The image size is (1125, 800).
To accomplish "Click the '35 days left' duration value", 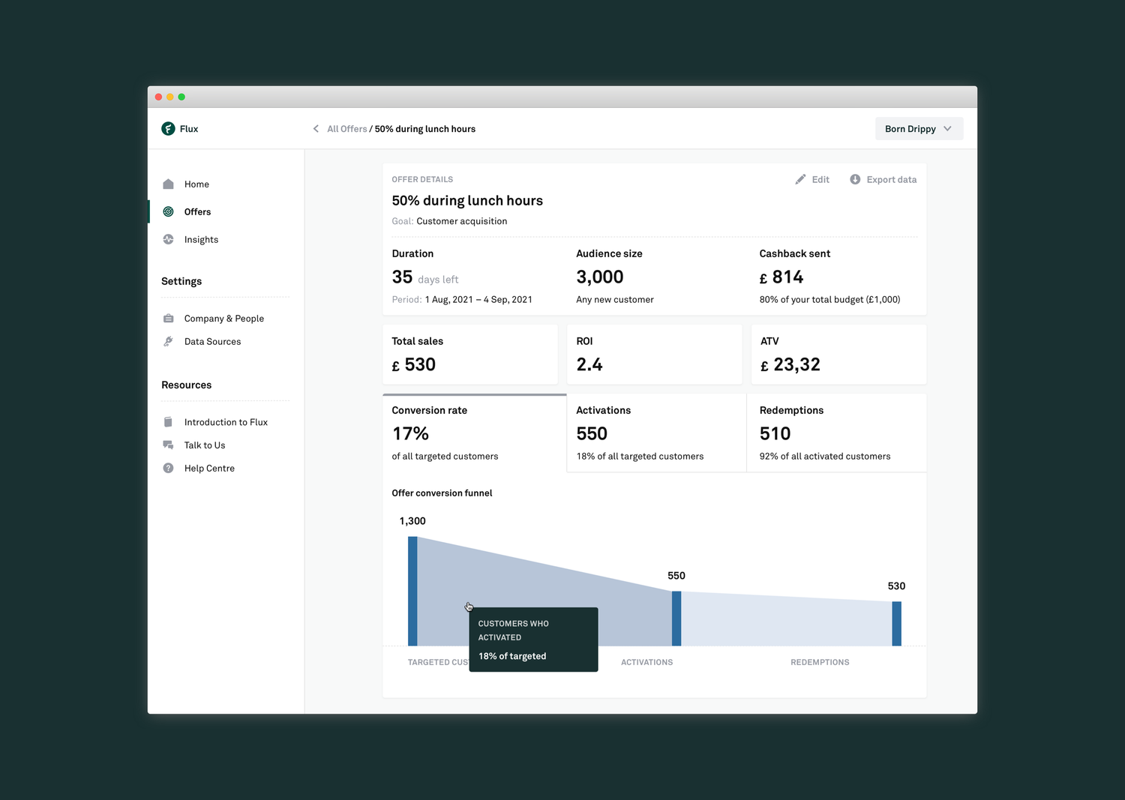I will coord(424,277).
